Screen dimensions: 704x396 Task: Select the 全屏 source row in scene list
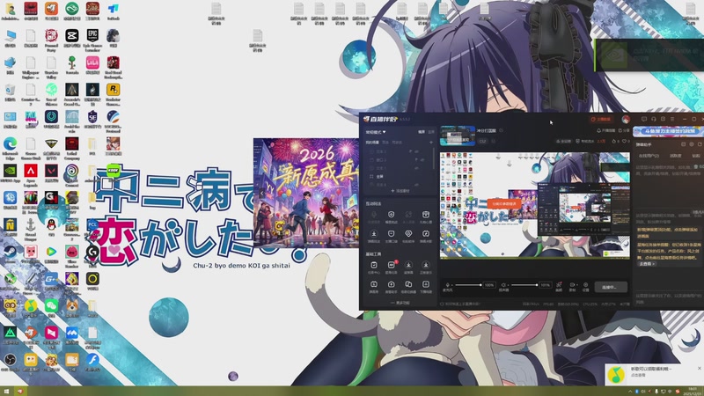click(400, 177)
